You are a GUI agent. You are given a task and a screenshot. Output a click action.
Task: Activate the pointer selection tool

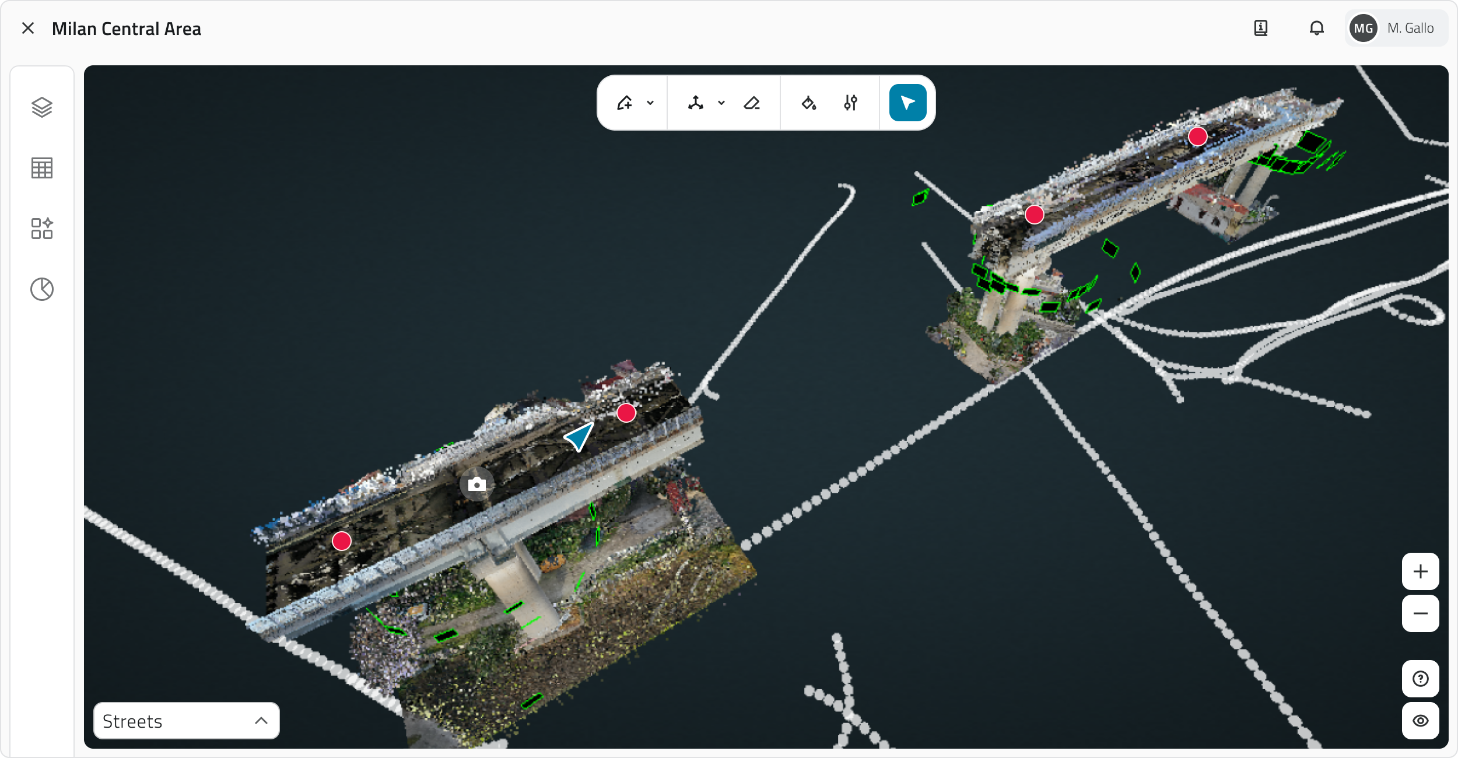[907, 103]
